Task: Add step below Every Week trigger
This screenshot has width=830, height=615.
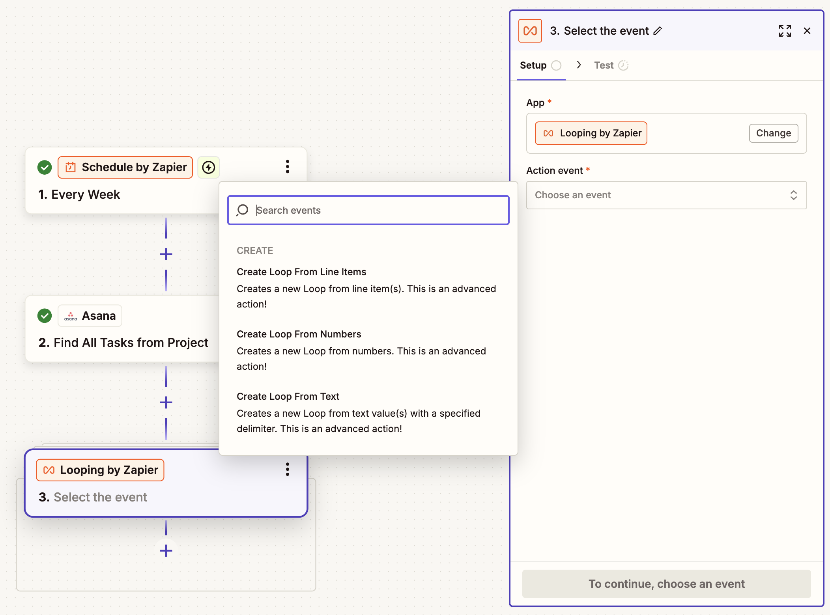Action: (x=166, y=254)
